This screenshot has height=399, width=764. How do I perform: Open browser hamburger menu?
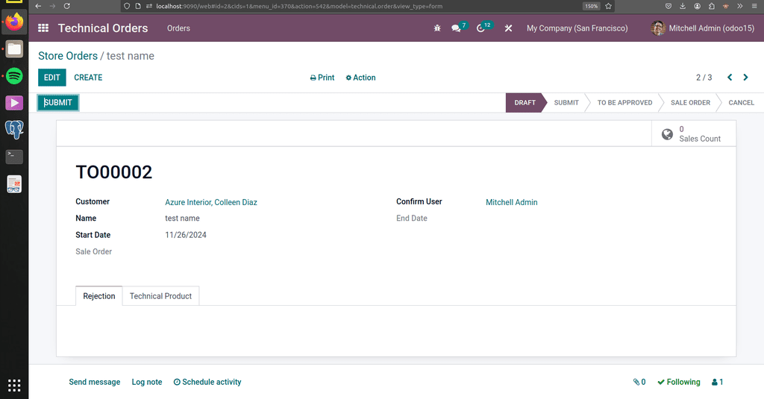point(754,6)
